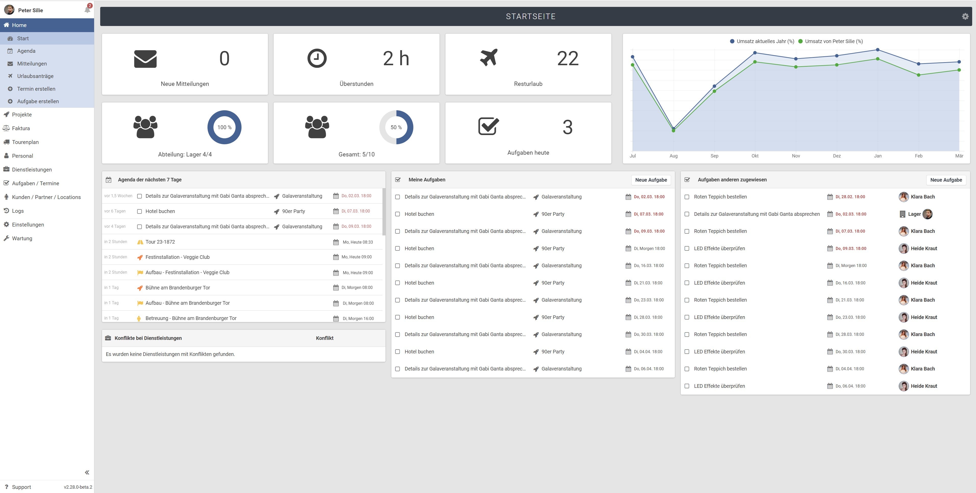976x493 pixels.
Task: Click Klara Bach's avatar in first assigned task
Action: (903, 197)
